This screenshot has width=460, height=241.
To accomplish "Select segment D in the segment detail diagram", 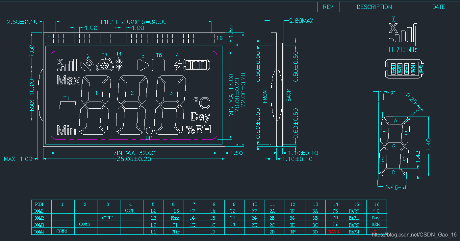I will tap(394, 172).
